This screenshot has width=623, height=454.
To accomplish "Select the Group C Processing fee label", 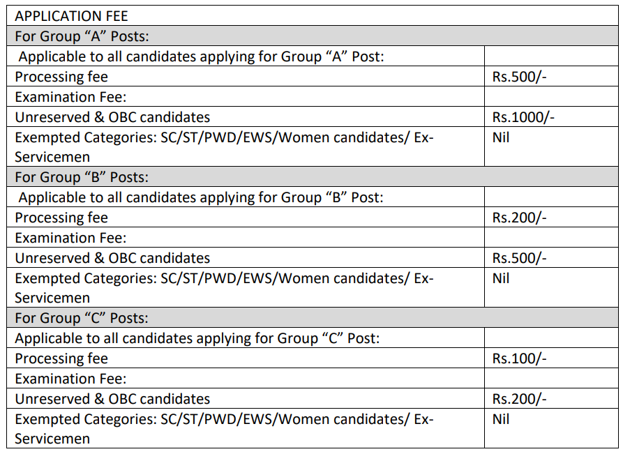I will click(61, 358).
